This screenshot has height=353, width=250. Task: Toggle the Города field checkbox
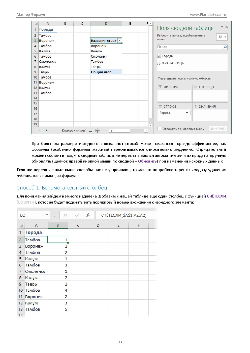tap(159, 56)
